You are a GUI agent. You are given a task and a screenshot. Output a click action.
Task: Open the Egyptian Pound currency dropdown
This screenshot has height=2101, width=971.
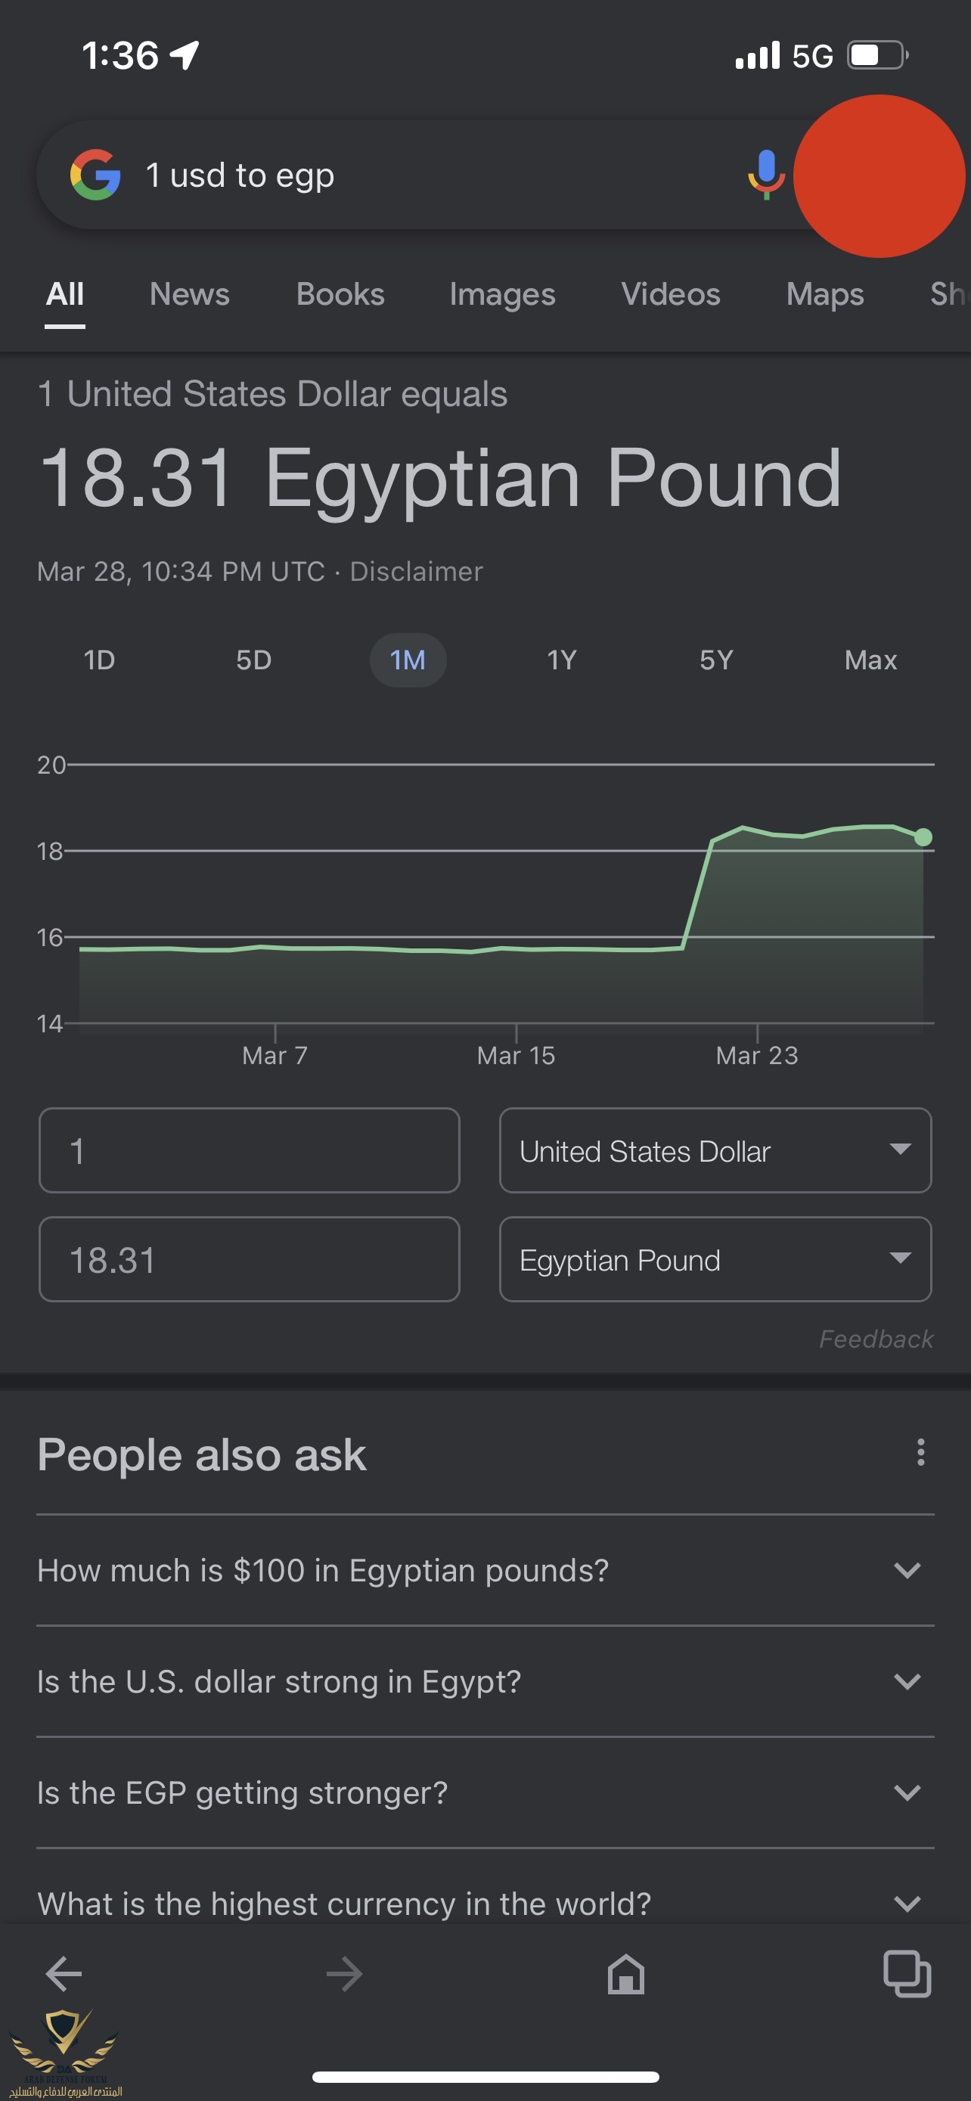point(715,1260)
